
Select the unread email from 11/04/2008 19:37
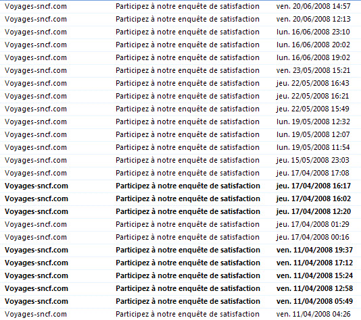[x=180, y=250]
